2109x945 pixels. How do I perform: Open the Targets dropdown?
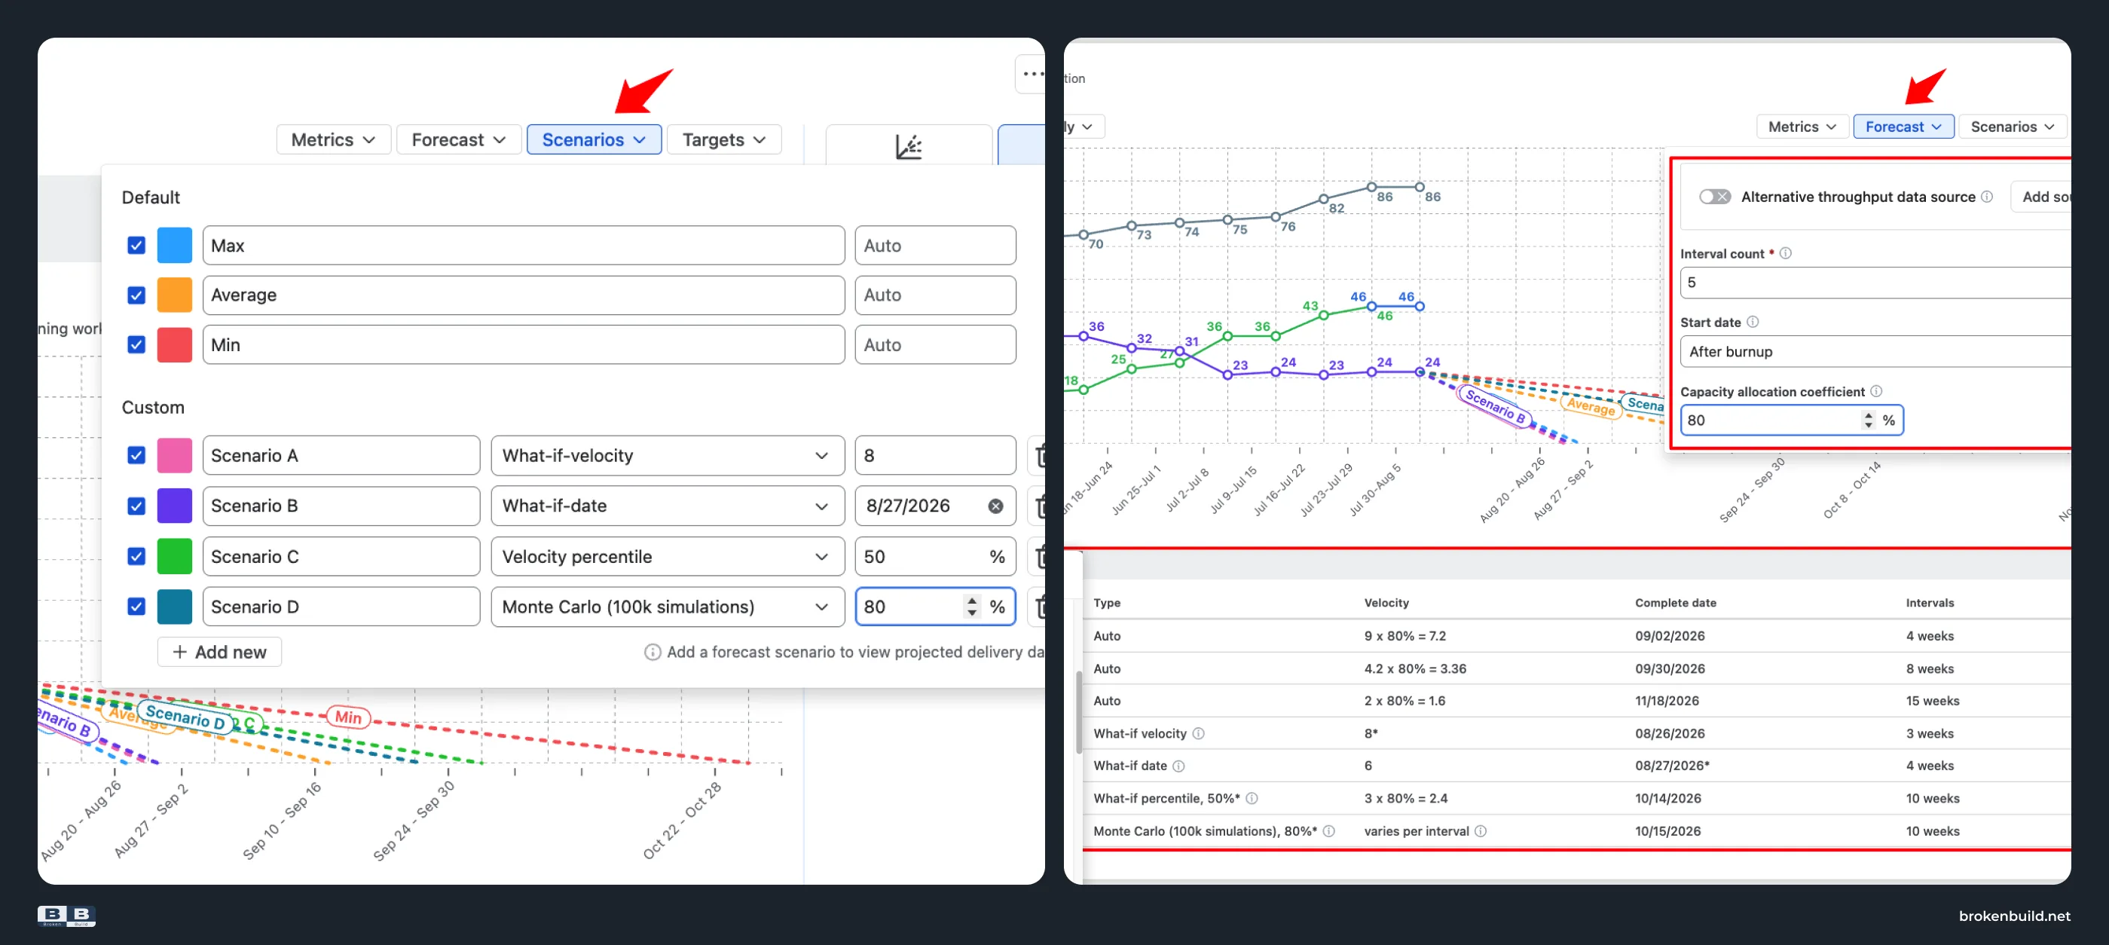click(x=724, y=140)
